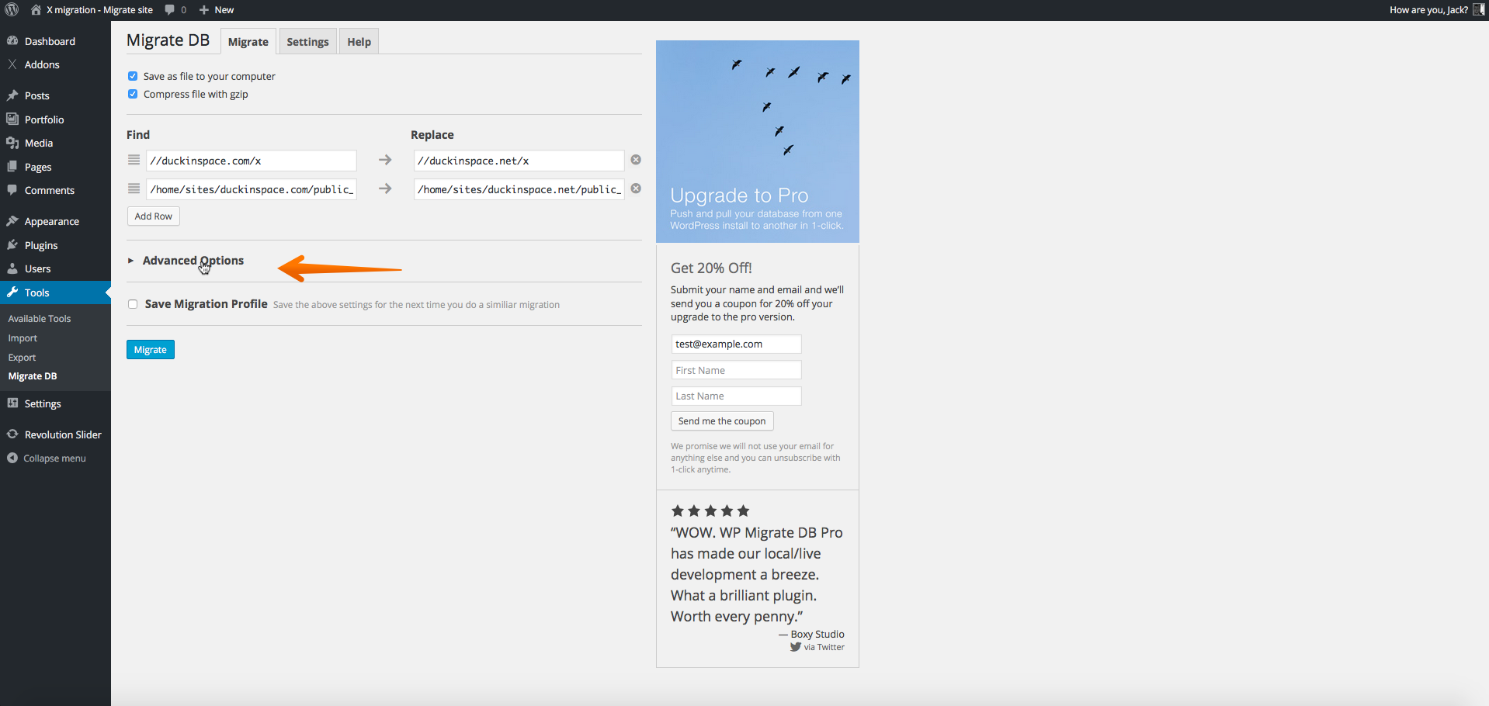
Task: Open Export submenu item
Action: tap(22, 358)
